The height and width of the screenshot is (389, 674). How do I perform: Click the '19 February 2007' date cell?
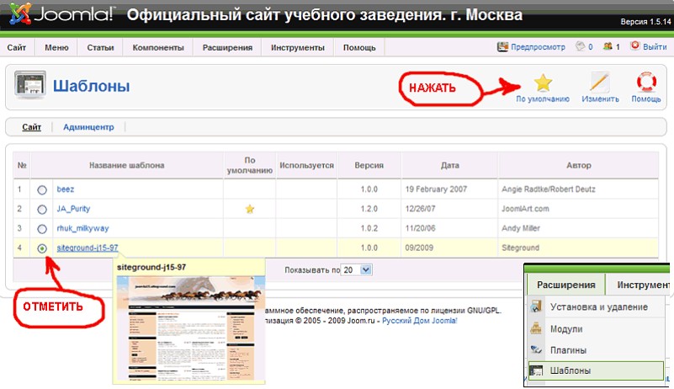(436, 189)
